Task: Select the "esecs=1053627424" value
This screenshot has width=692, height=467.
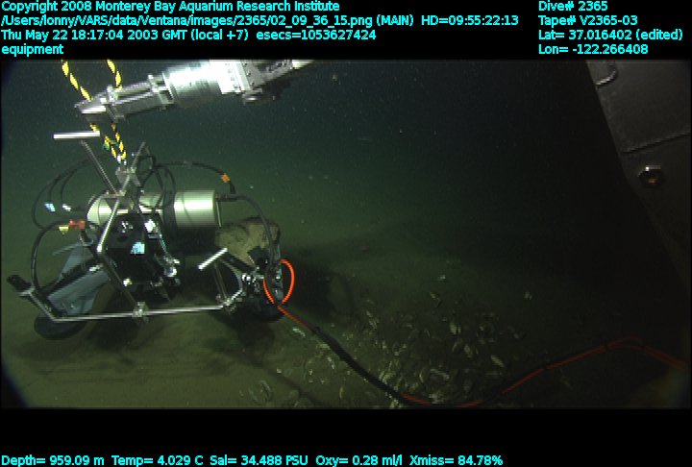Action: (316, 36)
